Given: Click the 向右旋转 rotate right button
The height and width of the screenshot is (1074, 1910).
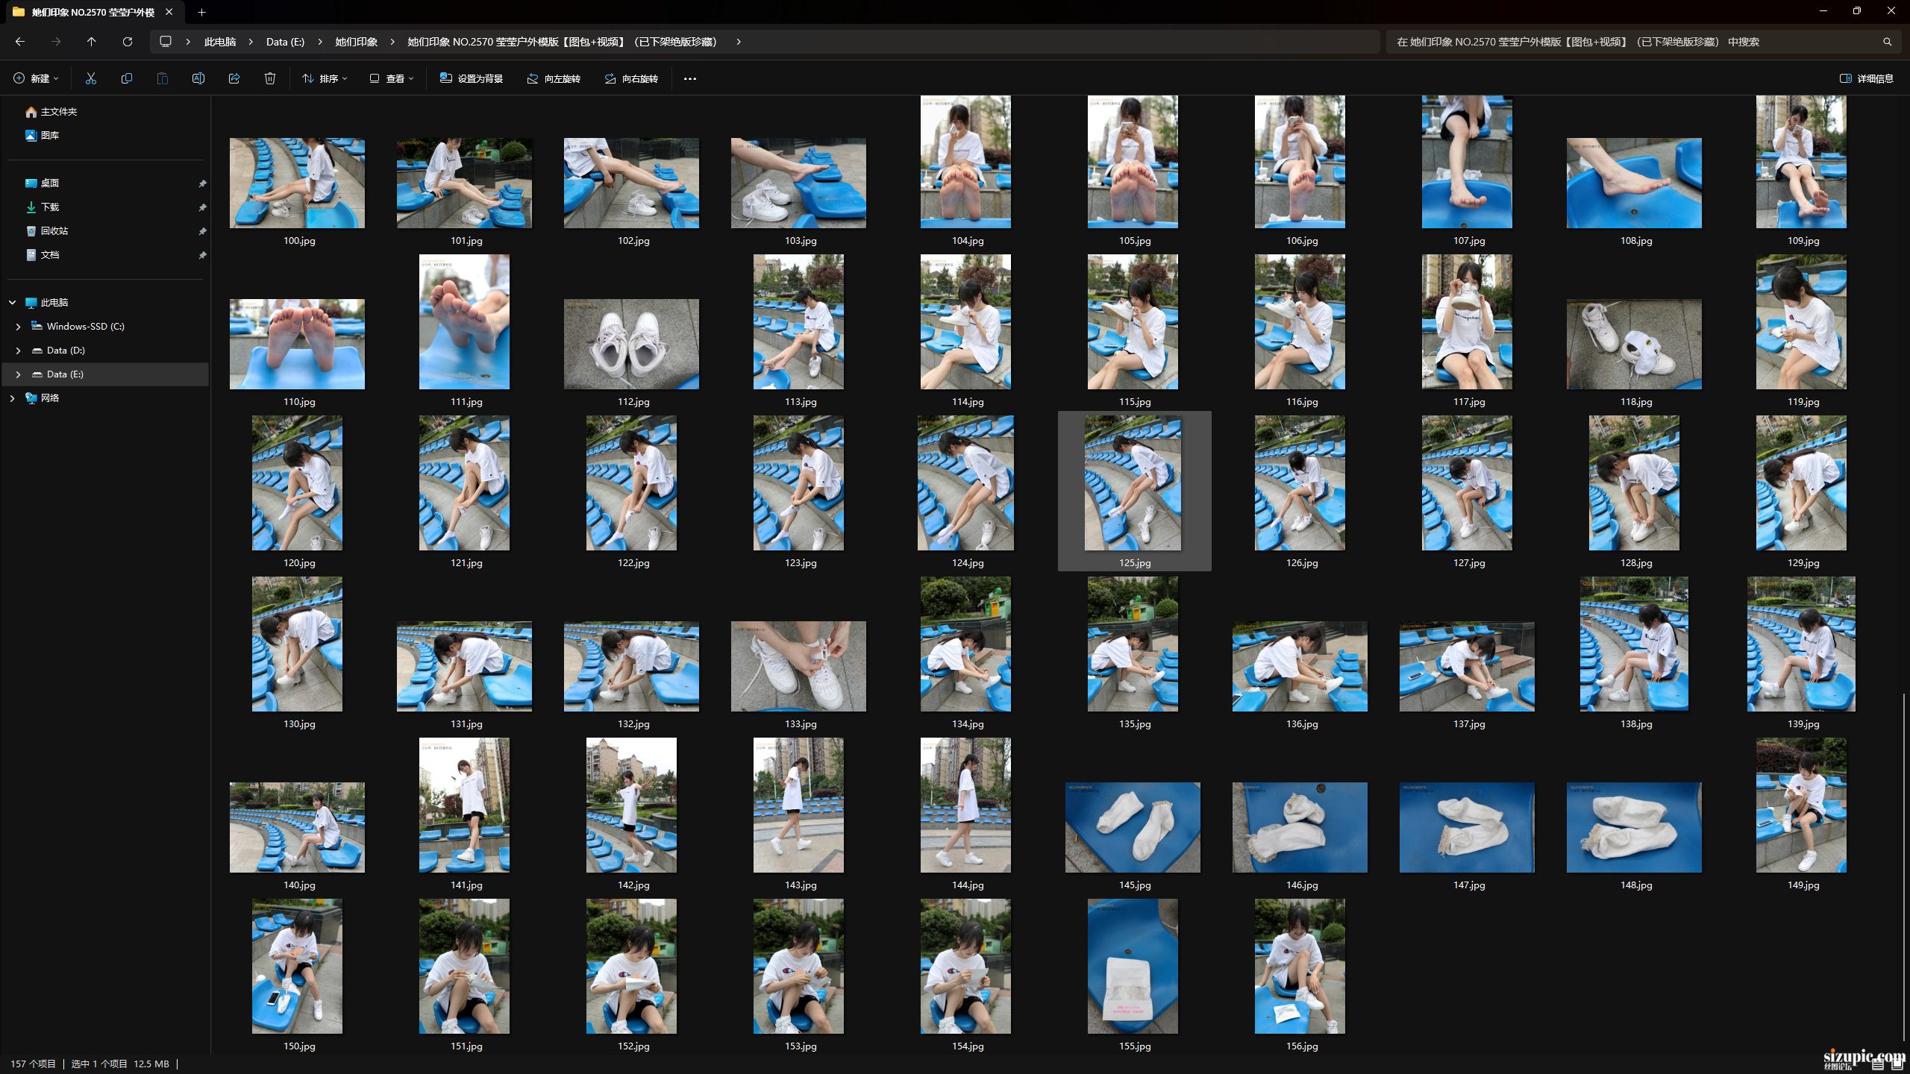Looking at the screenshot, I should [x=631, y=78].
